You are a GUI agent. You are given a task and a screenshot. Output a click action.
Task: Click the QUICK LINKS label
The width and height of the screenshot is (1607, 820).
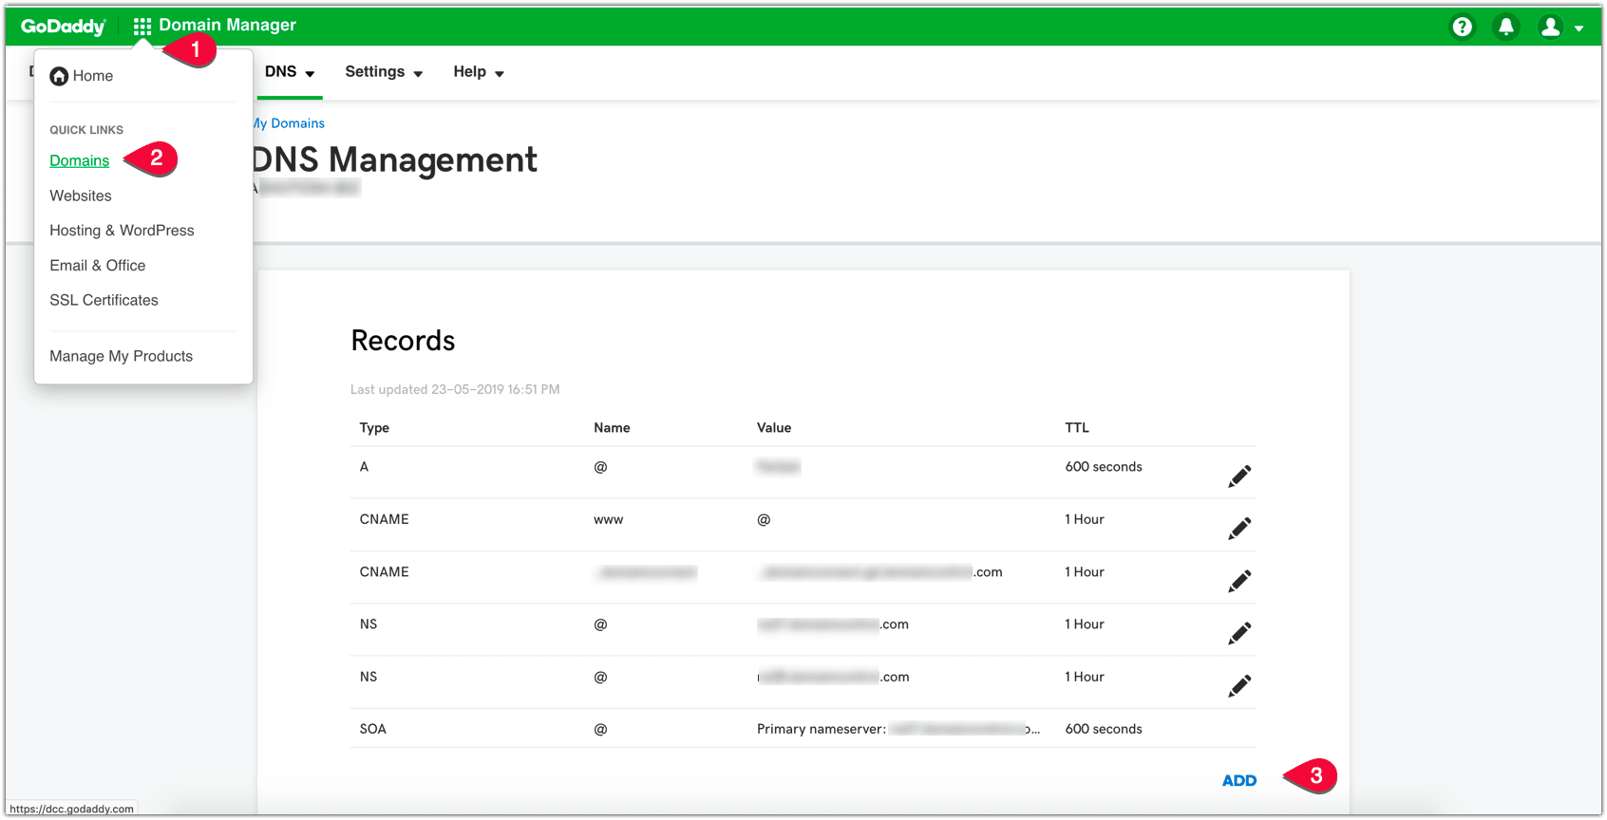coord(86,130)
